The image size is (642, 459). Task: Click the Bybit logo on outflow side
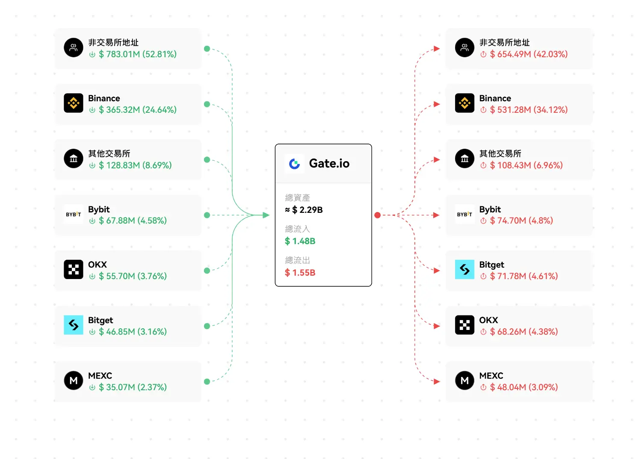pos(464,214)
